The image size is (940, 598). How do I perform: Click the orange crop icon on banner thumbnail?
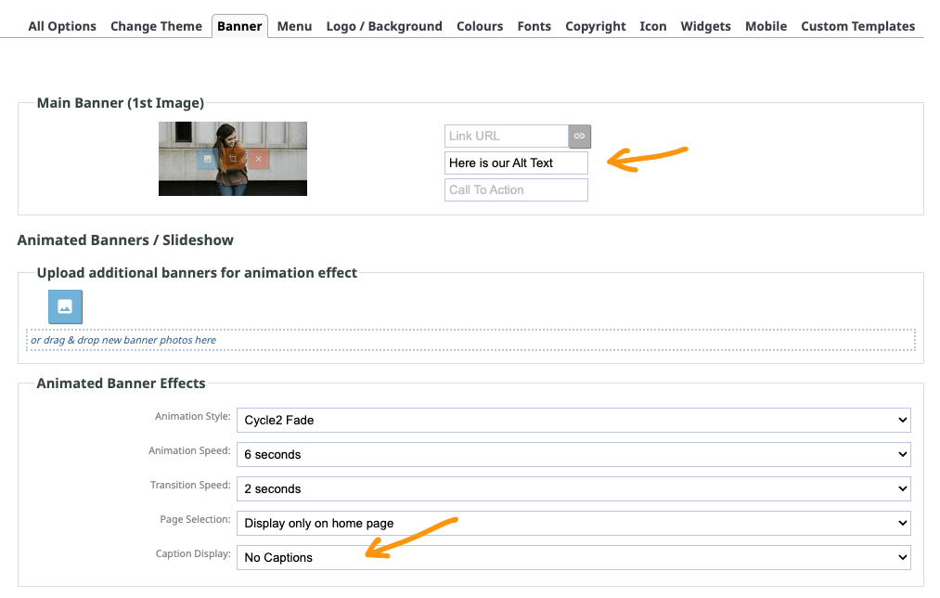[x=233, y=159]
